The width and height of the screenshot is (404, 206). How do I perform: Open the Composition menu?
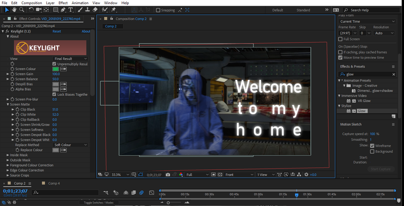[x=32, y=3]
